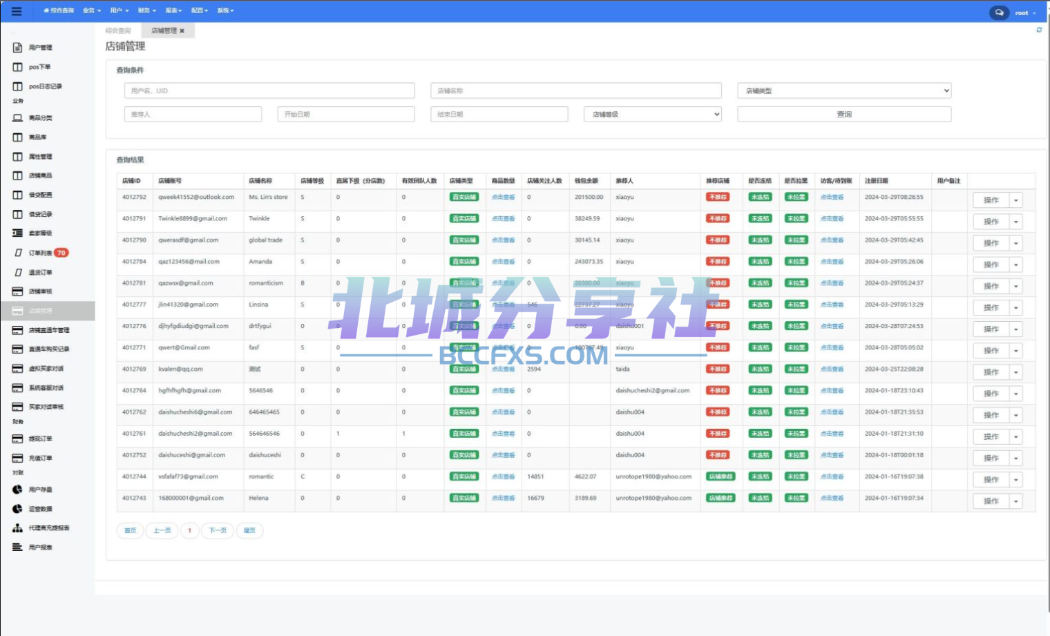Click the refresh icon at the tab bar's right

pyautogui.click(x=1039, y=30)
